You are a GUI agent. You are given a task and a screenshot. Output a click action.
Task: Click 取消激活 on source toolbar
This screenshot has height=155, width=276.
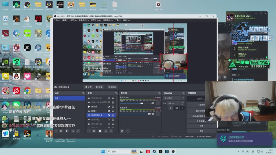tap(112, 87)
